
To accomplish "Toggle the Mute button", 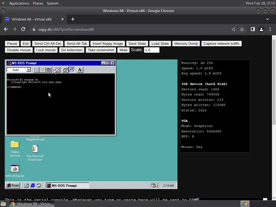I will click(123, 50).
